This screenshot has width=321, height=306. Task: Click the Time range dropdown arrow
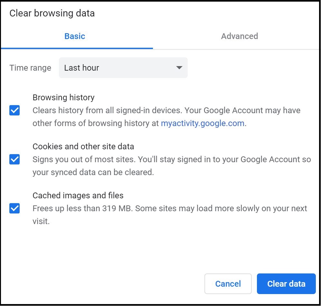coord(179,68)
